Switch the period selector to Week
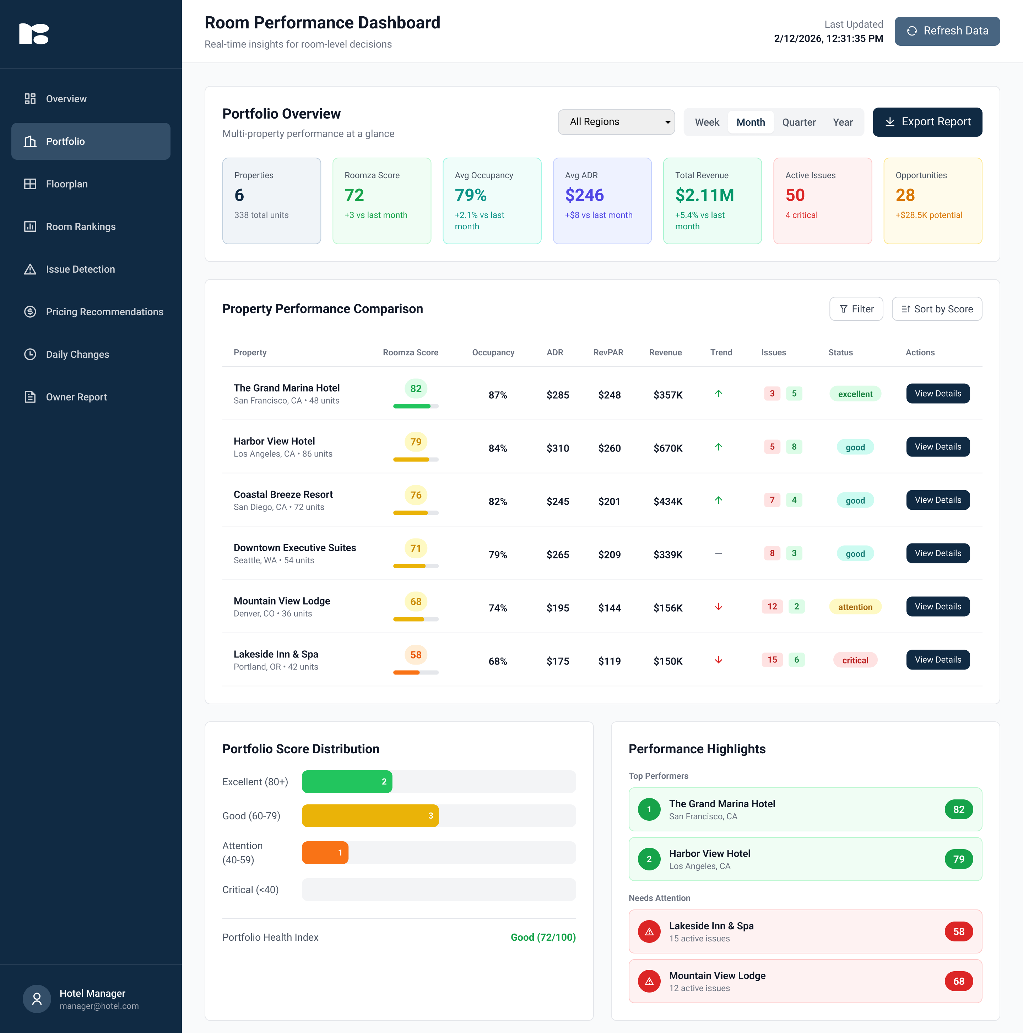The height and width of the screenshot is (1033, 1023). click(707, 122)
